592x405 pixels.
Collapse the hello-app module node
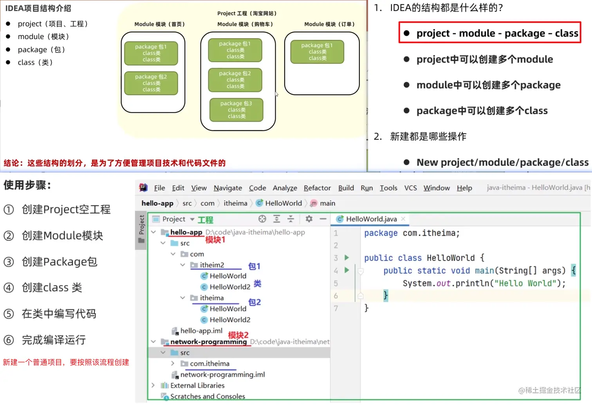pyautogui.click(x=154, y=232)
